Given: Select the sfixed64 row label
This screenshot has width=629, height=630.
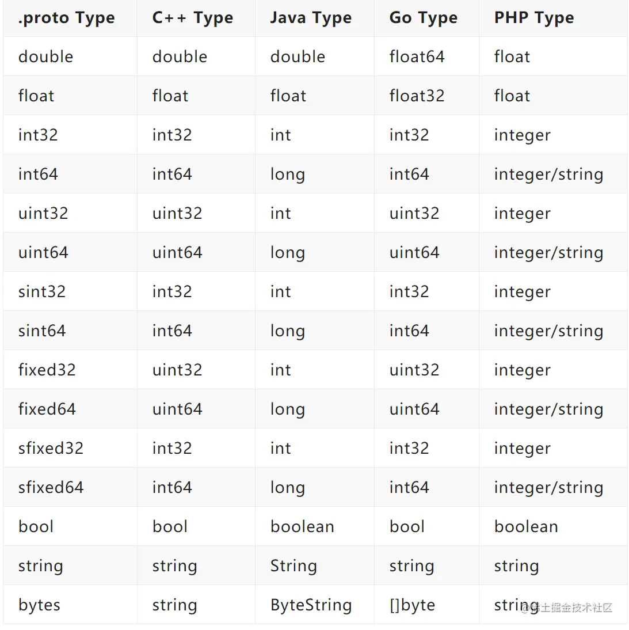Looking at the screenshot, I should tap(51, 487).
